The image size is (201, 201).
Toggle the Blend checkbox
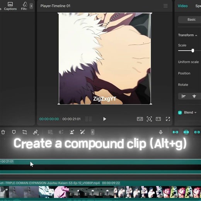pyautogui.click(x=180, y=112)
